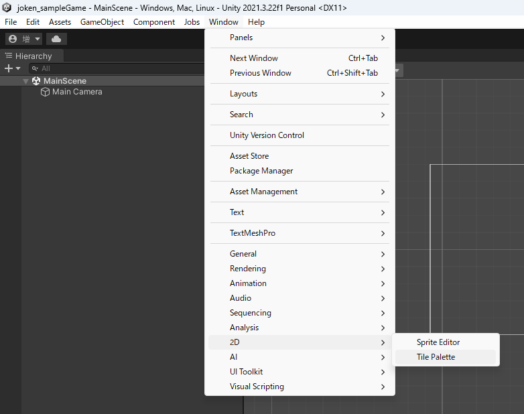The width and height of the screenshot is (524, 414).
Task: Open Unity Version Control
Action: [300, 135]
